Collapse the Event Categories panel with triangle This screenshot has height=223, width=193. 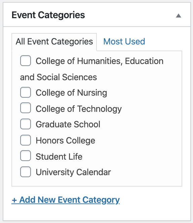pyautogui.click(x=179, y=15)
